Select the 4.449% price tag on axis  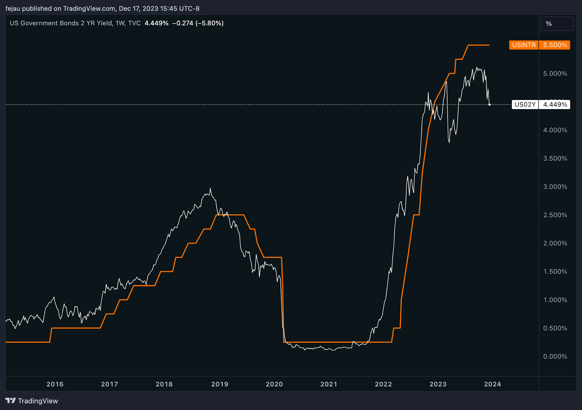pyautogui.click(x=555, y=105)
